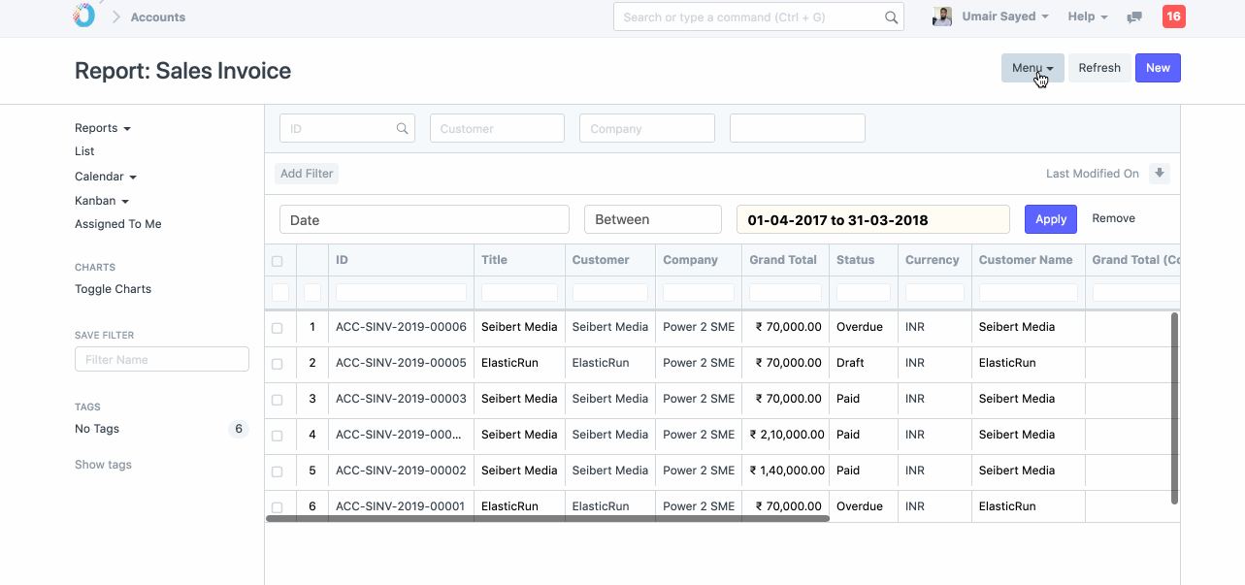The width and height of the screenshot is (1245, 585).
Task: Open the Between condition selector
Action: (x=653, y=219)
